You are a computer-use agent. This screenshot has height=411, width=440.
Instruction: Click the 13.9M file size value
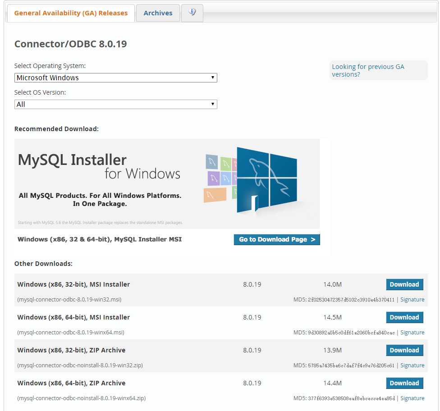(332, 350)
